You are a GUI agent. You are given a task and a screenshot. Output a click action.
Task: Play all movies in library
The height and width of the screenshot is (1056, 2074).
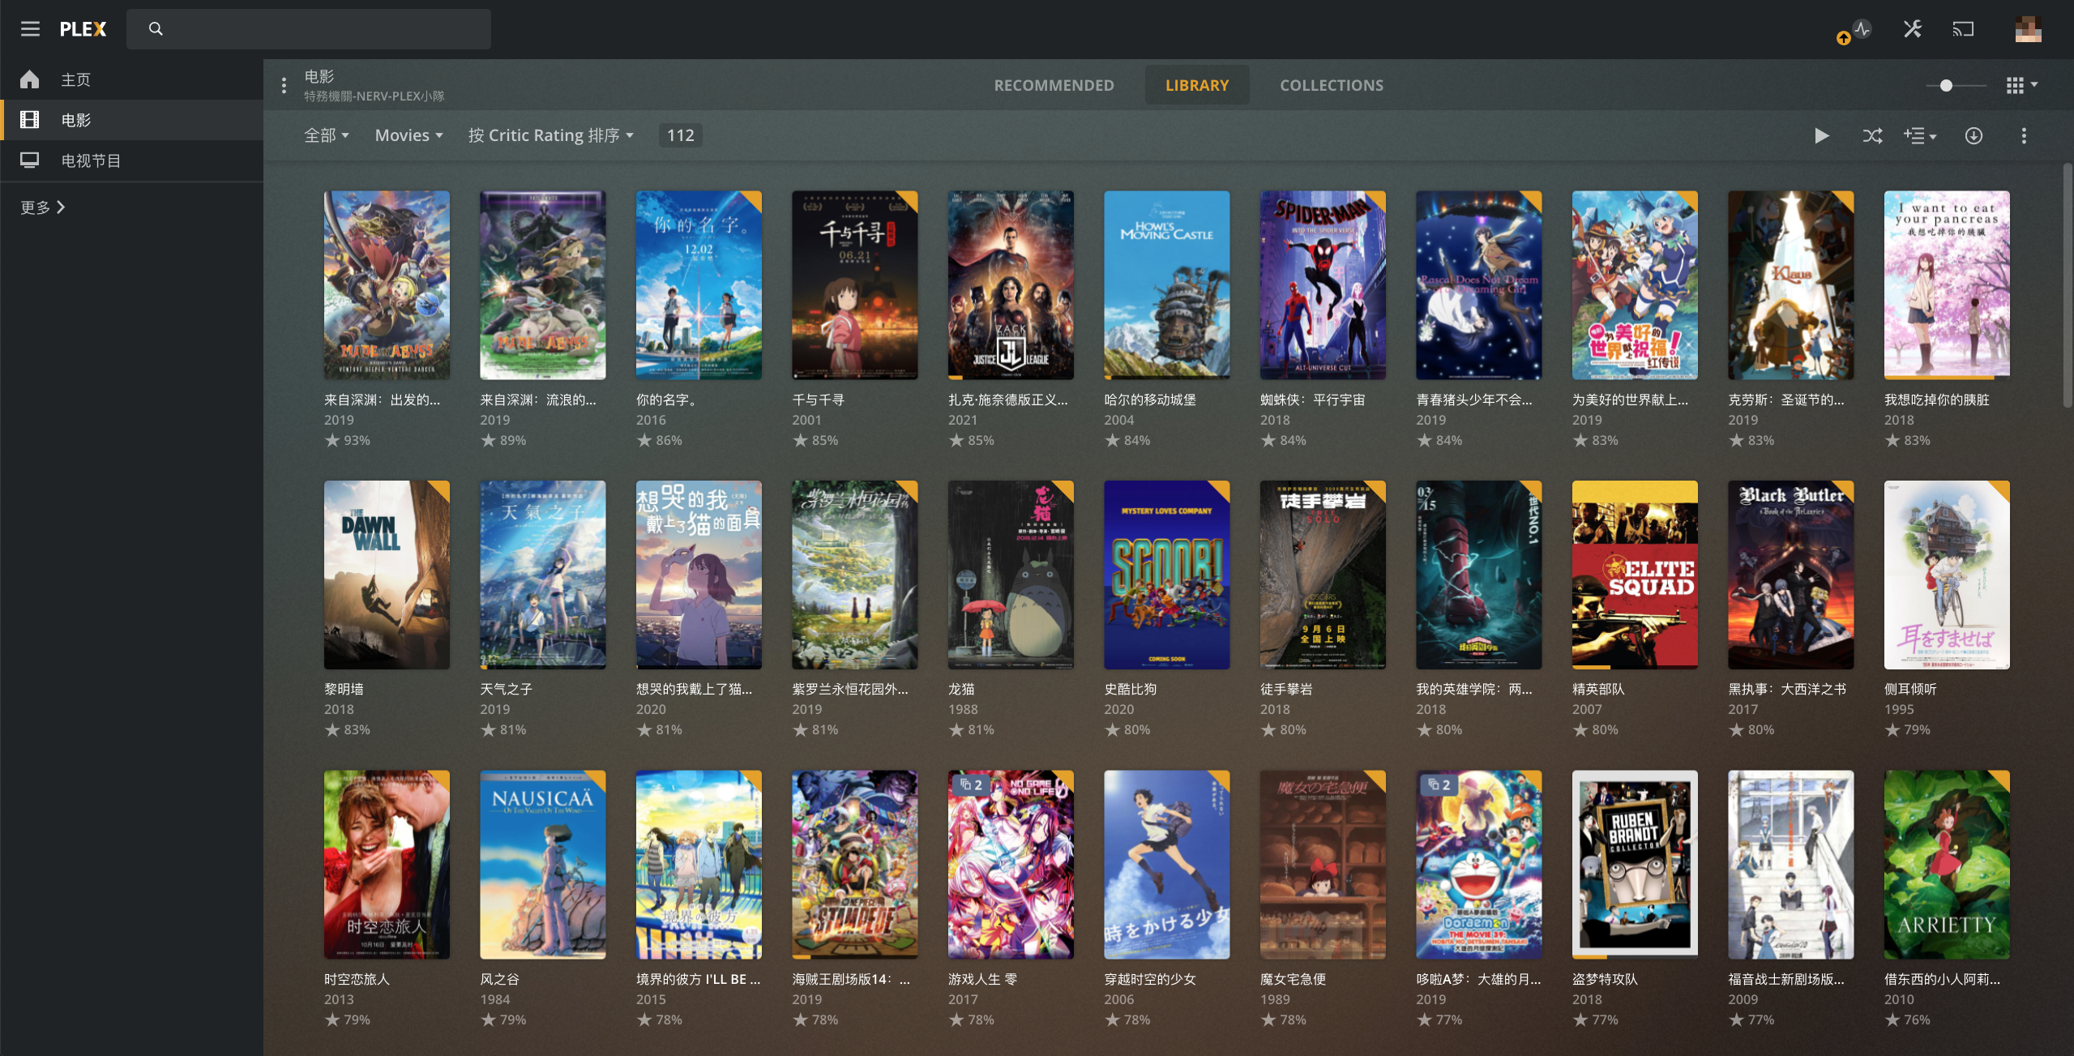(x=1821, y=135)
